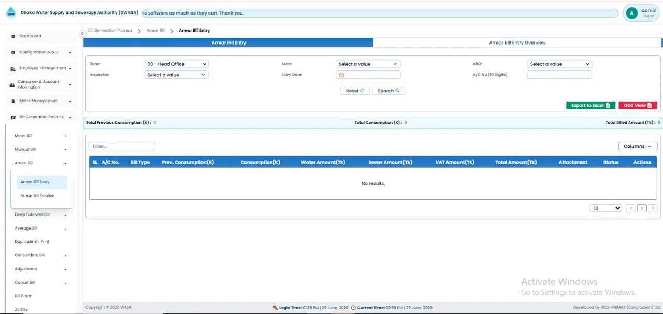Click the Grid View button

click(638, 105)
